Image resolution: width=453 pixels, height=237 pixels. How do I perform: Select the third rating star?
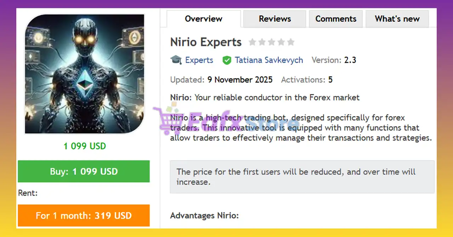point(271,42)
